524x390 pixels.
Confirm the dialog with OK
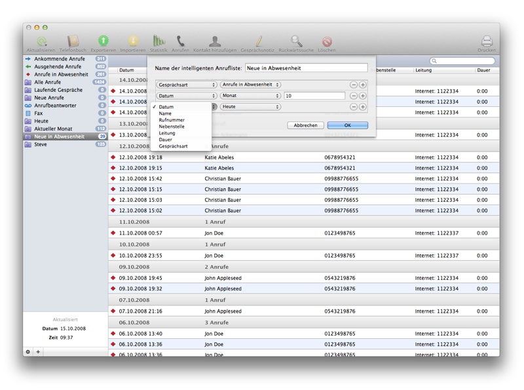[347, 125]
